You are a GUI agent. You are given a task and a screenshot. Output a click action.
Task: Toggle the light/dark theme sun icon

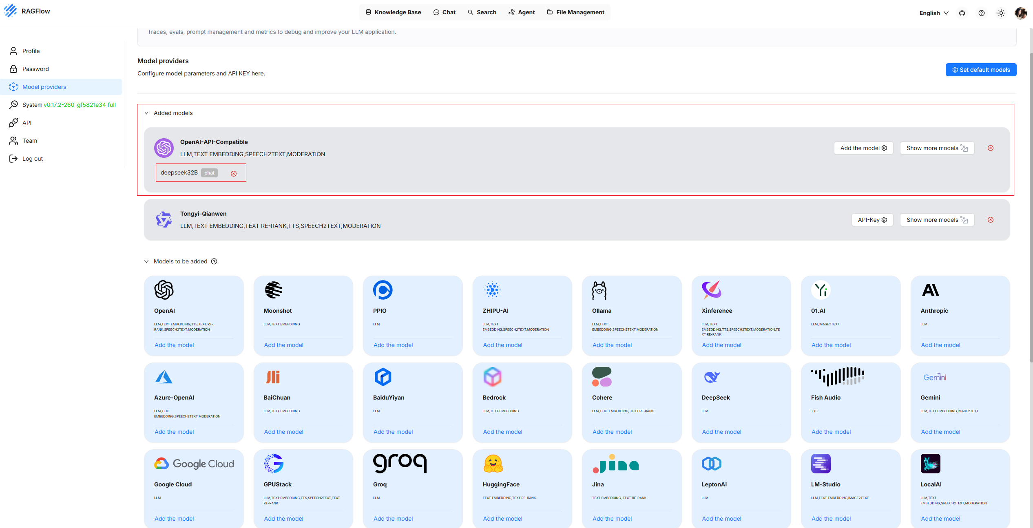tap(1001, 13)
